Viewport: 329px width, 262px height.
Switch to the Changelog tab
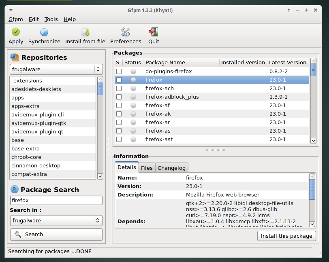pyautogui.click(x=171, y=168)
